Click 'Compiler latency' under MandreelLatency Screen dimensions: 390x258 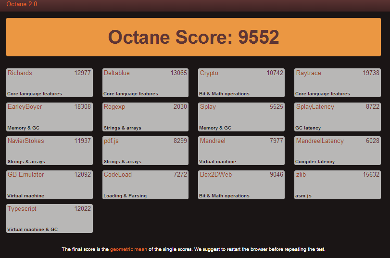(315, 162)
